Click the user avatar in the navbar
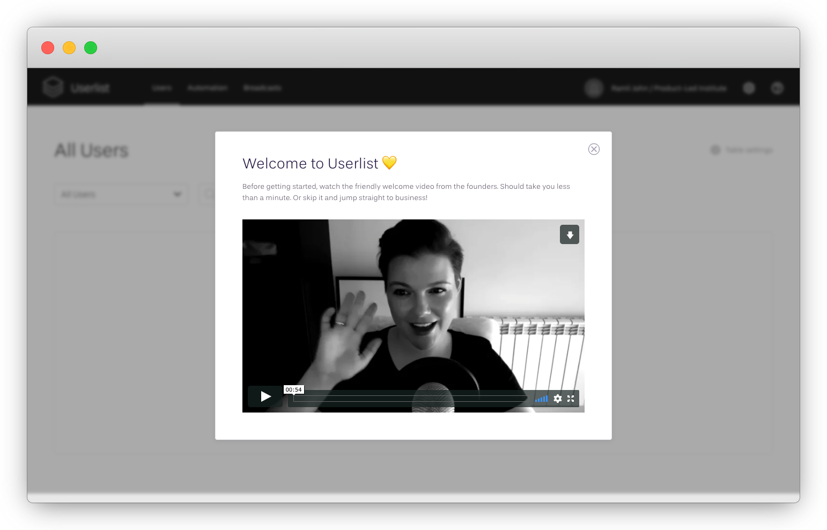Image resolution: width=827 pixels, height=530 pixels. point(594,88)
